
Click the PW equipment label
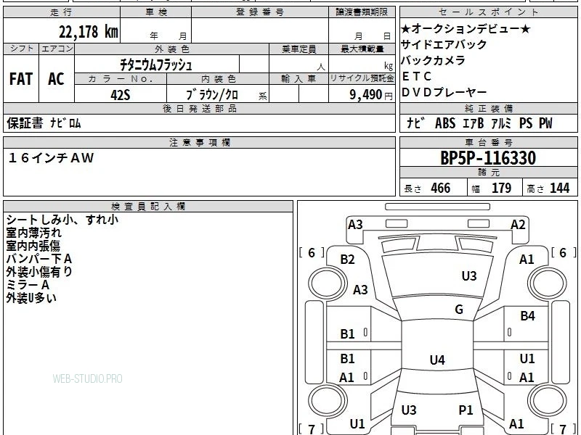[545, 123]
